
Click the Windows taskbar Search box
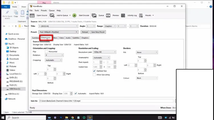point(26,117)
